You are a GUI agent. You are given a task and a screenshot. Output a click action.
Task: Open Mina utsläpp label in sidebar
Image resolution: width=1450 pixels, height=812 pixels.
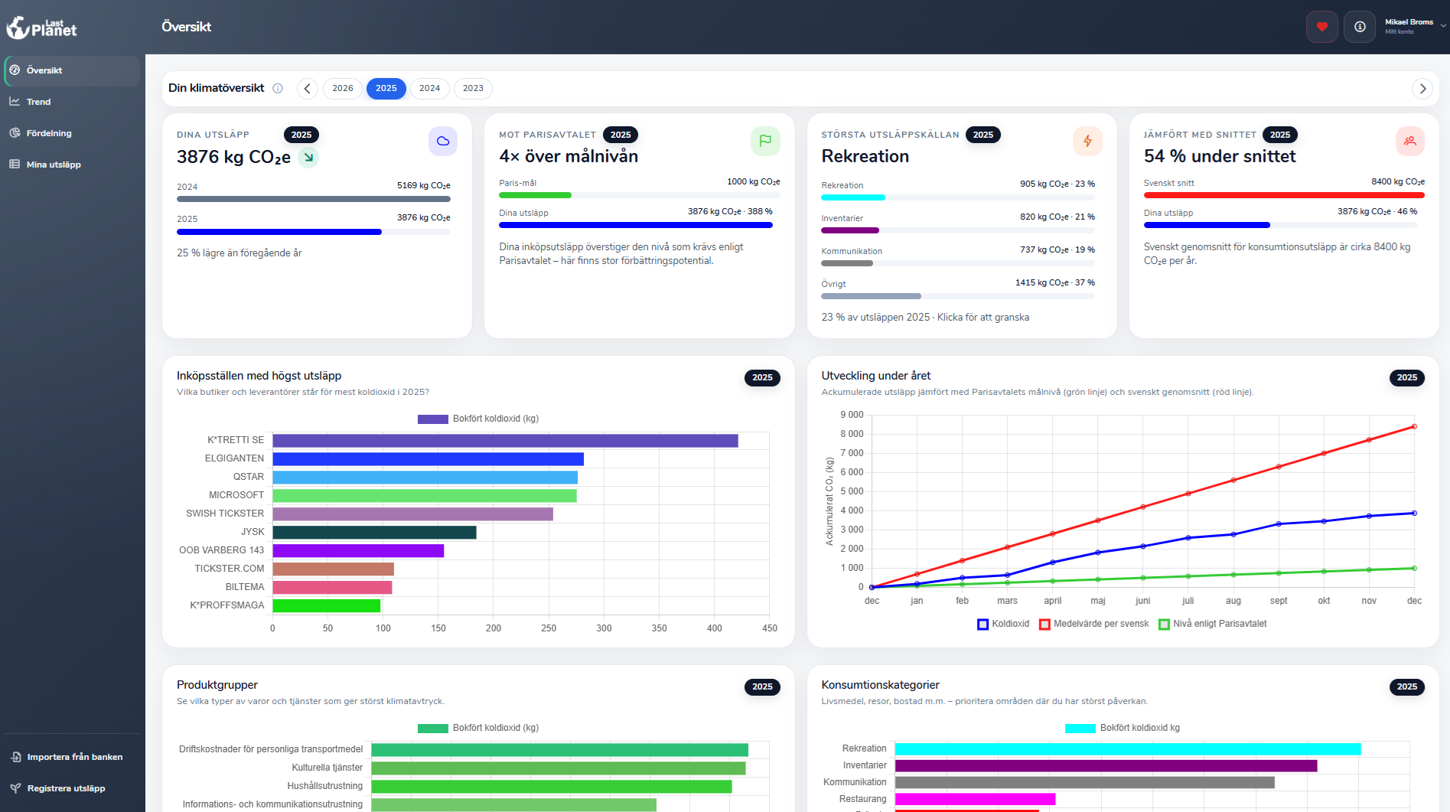[x=54, y=165]
